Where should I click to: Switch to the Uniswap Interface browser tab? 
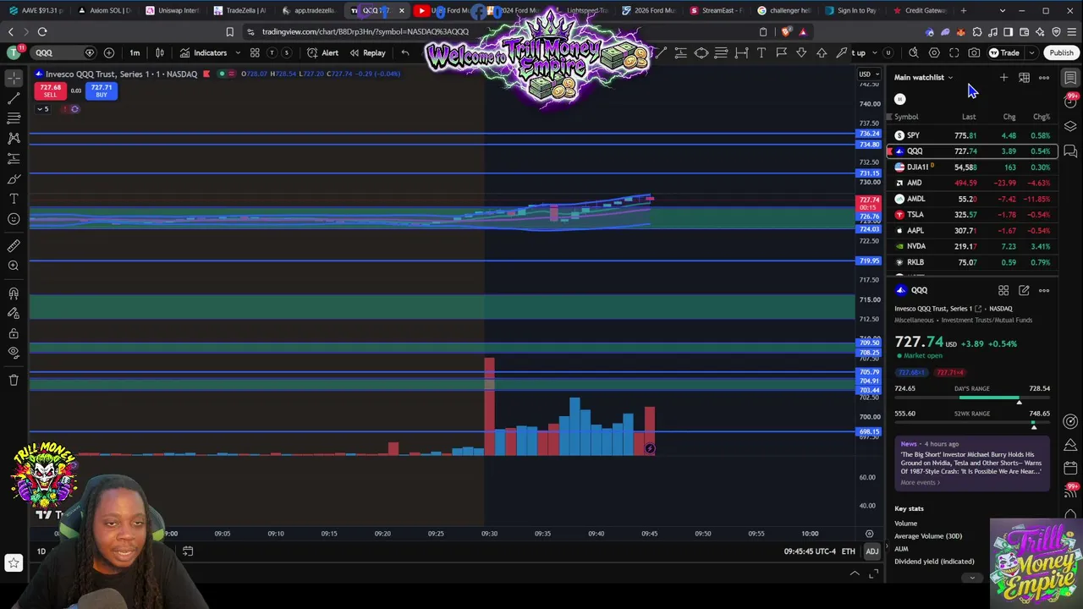[173, 10]
